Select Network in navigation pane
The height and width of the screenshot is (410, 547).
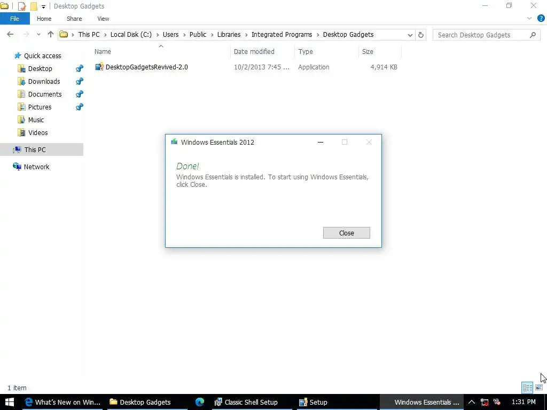(37, 167)
